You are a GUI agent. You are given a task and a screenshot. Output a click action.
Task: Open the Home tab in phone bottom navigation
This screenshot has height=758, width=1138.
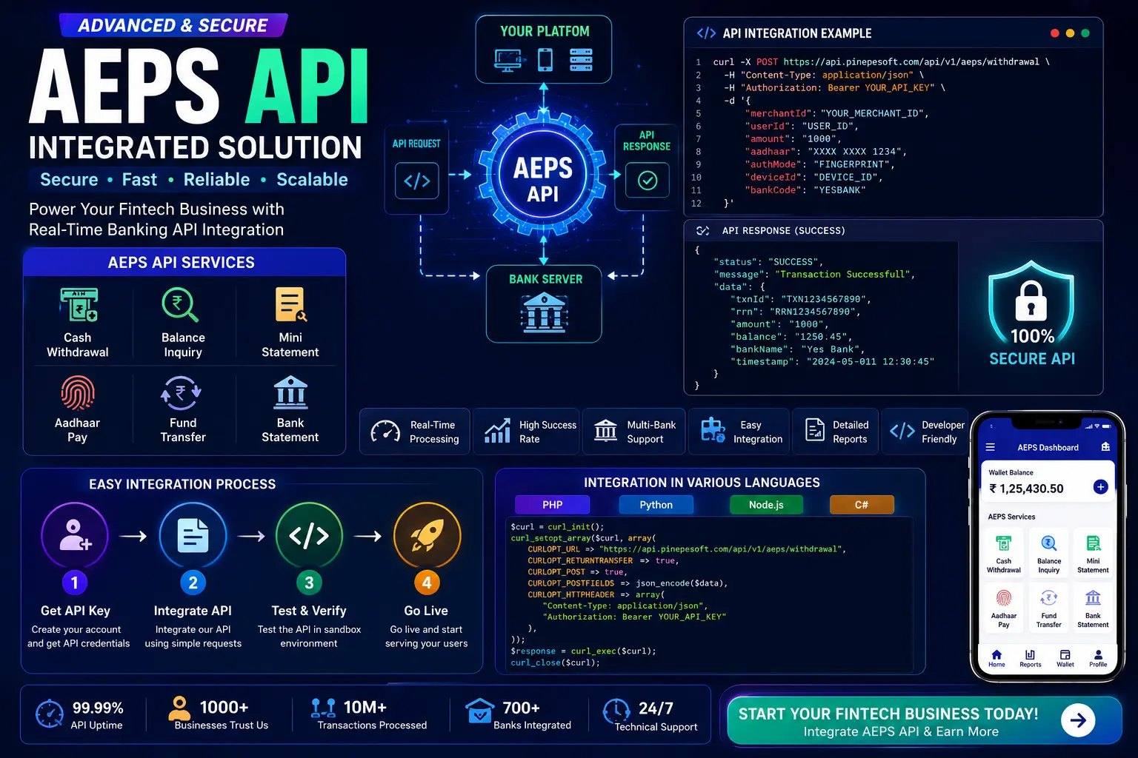996,658
